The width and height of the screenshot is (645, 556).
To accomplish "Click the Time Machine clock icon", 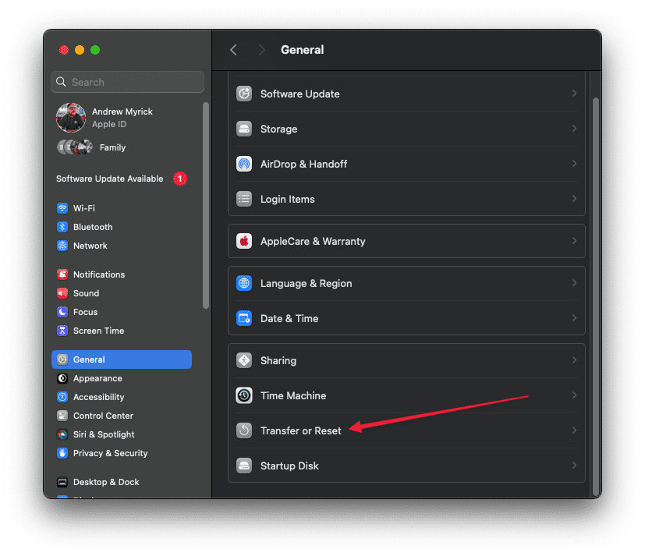I will (x=244, y=395).
